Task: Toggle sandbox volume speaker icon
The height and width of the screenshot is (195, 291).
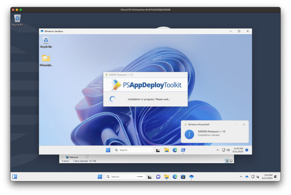Action: click(228, 150)
